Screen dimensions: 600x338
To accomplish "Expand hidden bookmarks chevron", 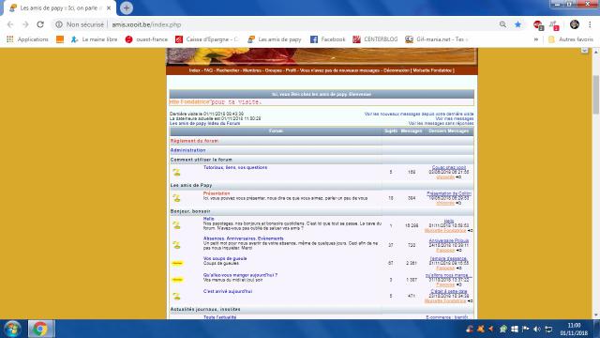I will 536,39.
